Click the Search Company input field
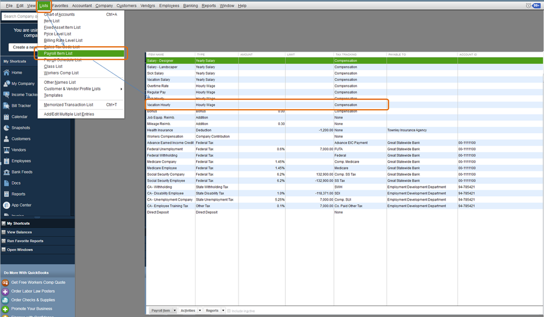The image size is (544, 317). [20, 16]
